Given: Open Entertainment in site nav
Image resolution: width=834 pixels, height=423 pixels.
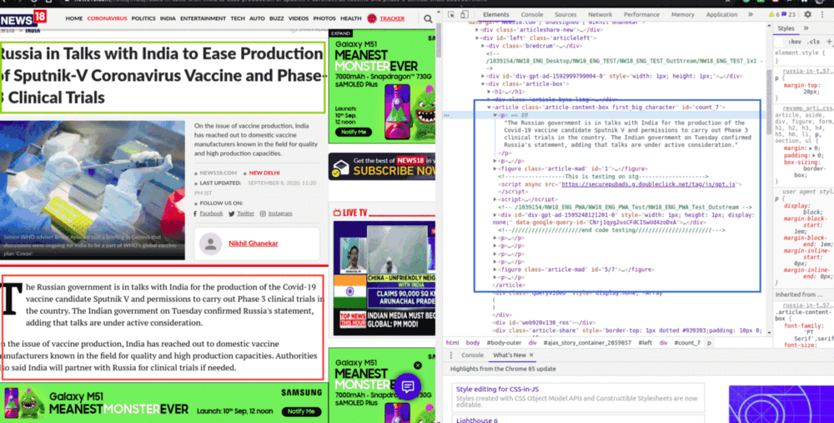Looking at the screenshot, I should pos(203,18).
